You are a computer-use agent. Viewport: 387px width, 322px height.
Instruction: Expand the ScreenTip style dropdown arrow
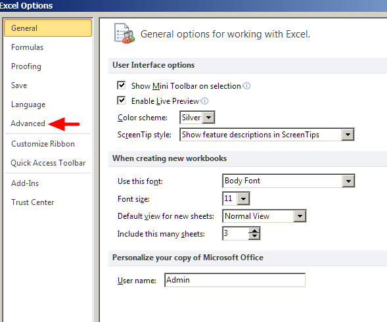[x=348, y=135]
